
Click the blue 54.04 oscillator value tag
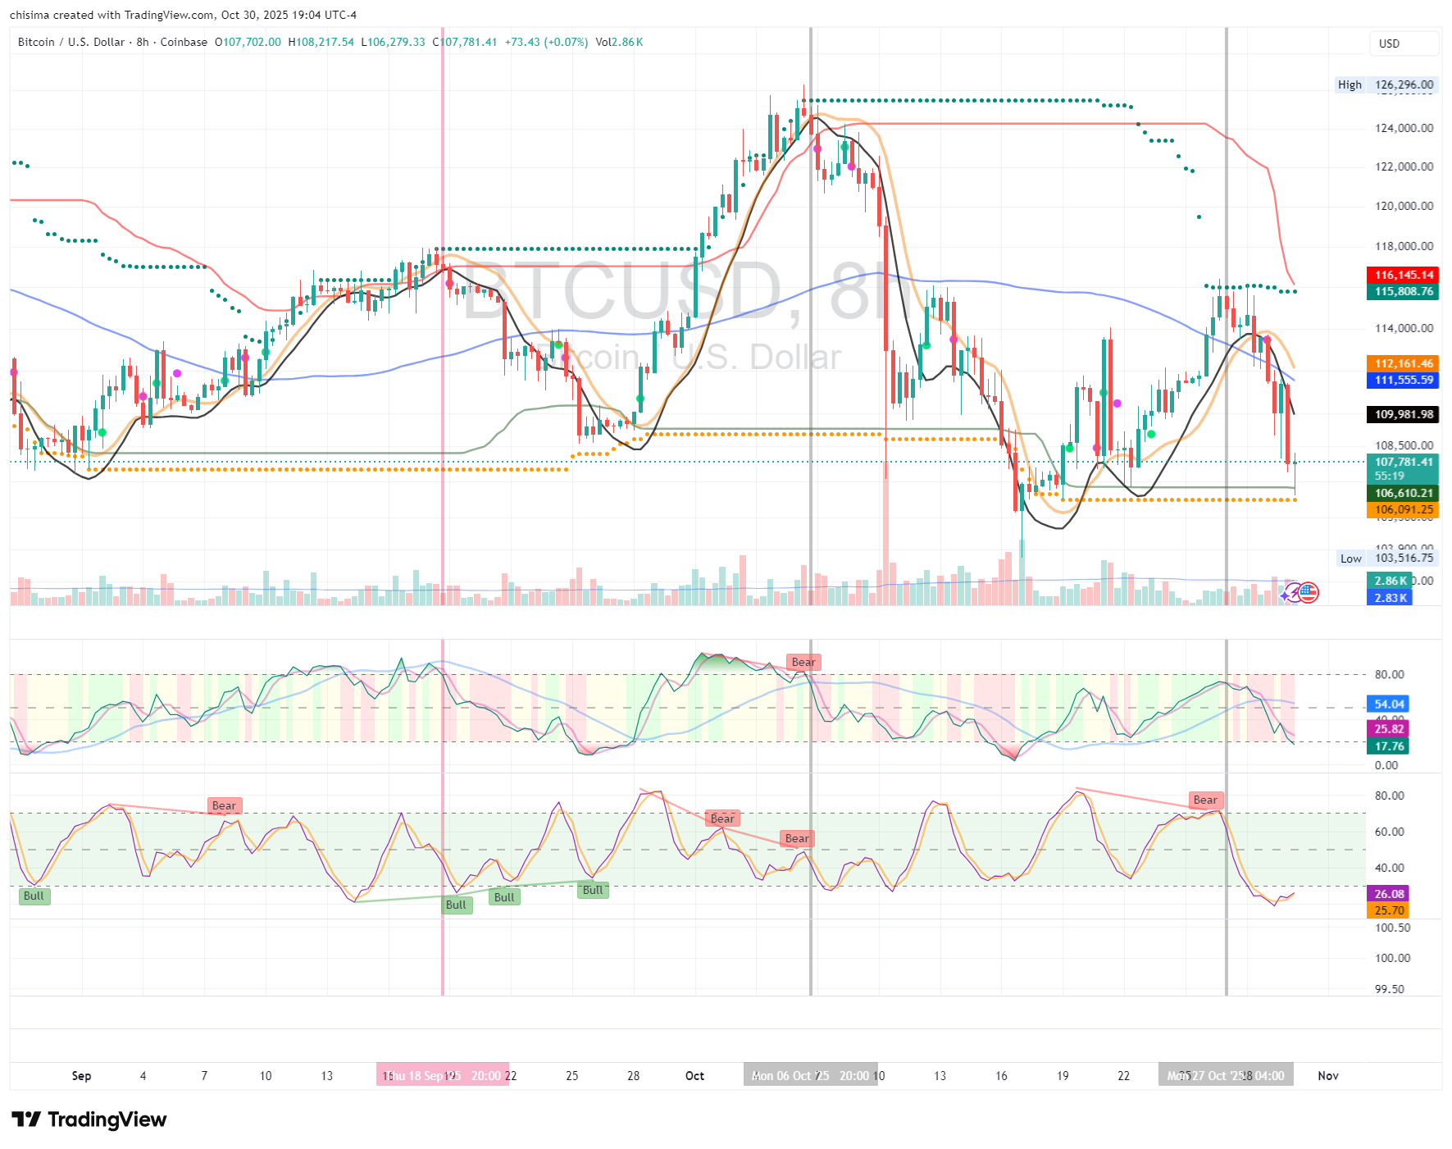point(1388,704)
